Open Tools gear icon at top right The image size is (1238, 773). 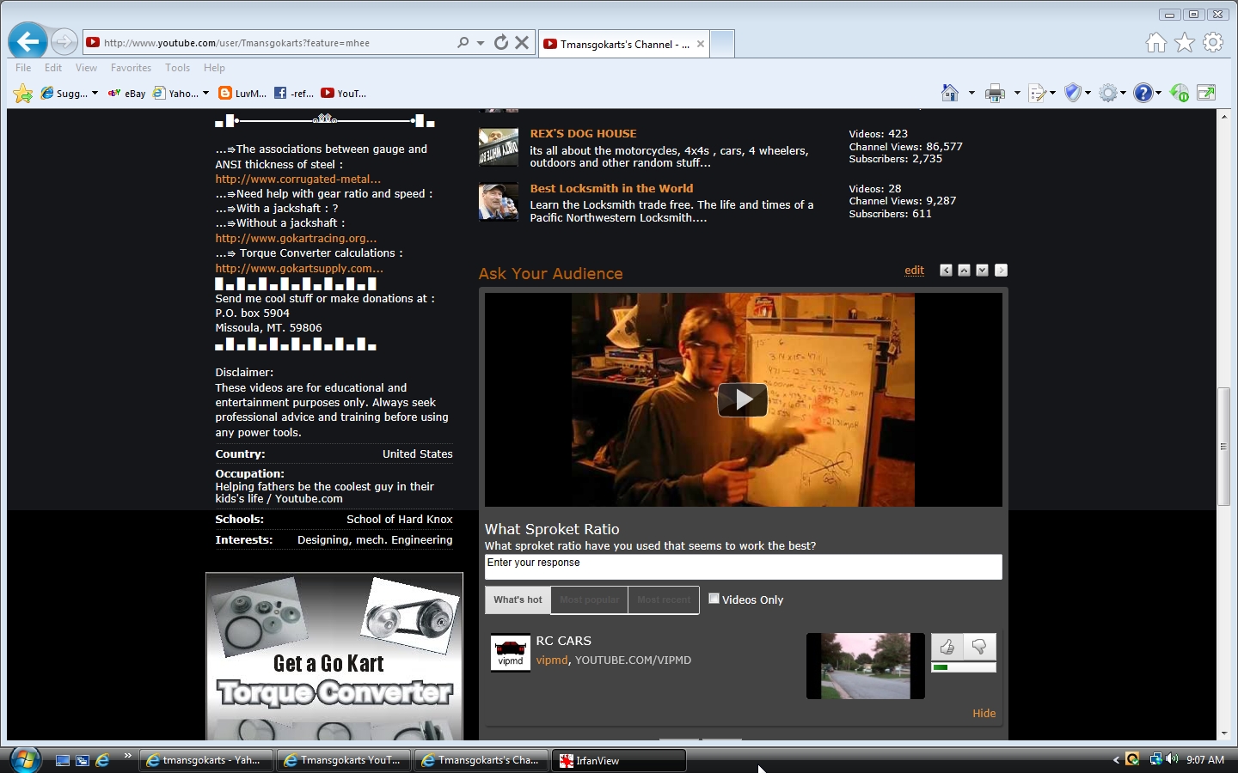click(x=1213, y=42)
